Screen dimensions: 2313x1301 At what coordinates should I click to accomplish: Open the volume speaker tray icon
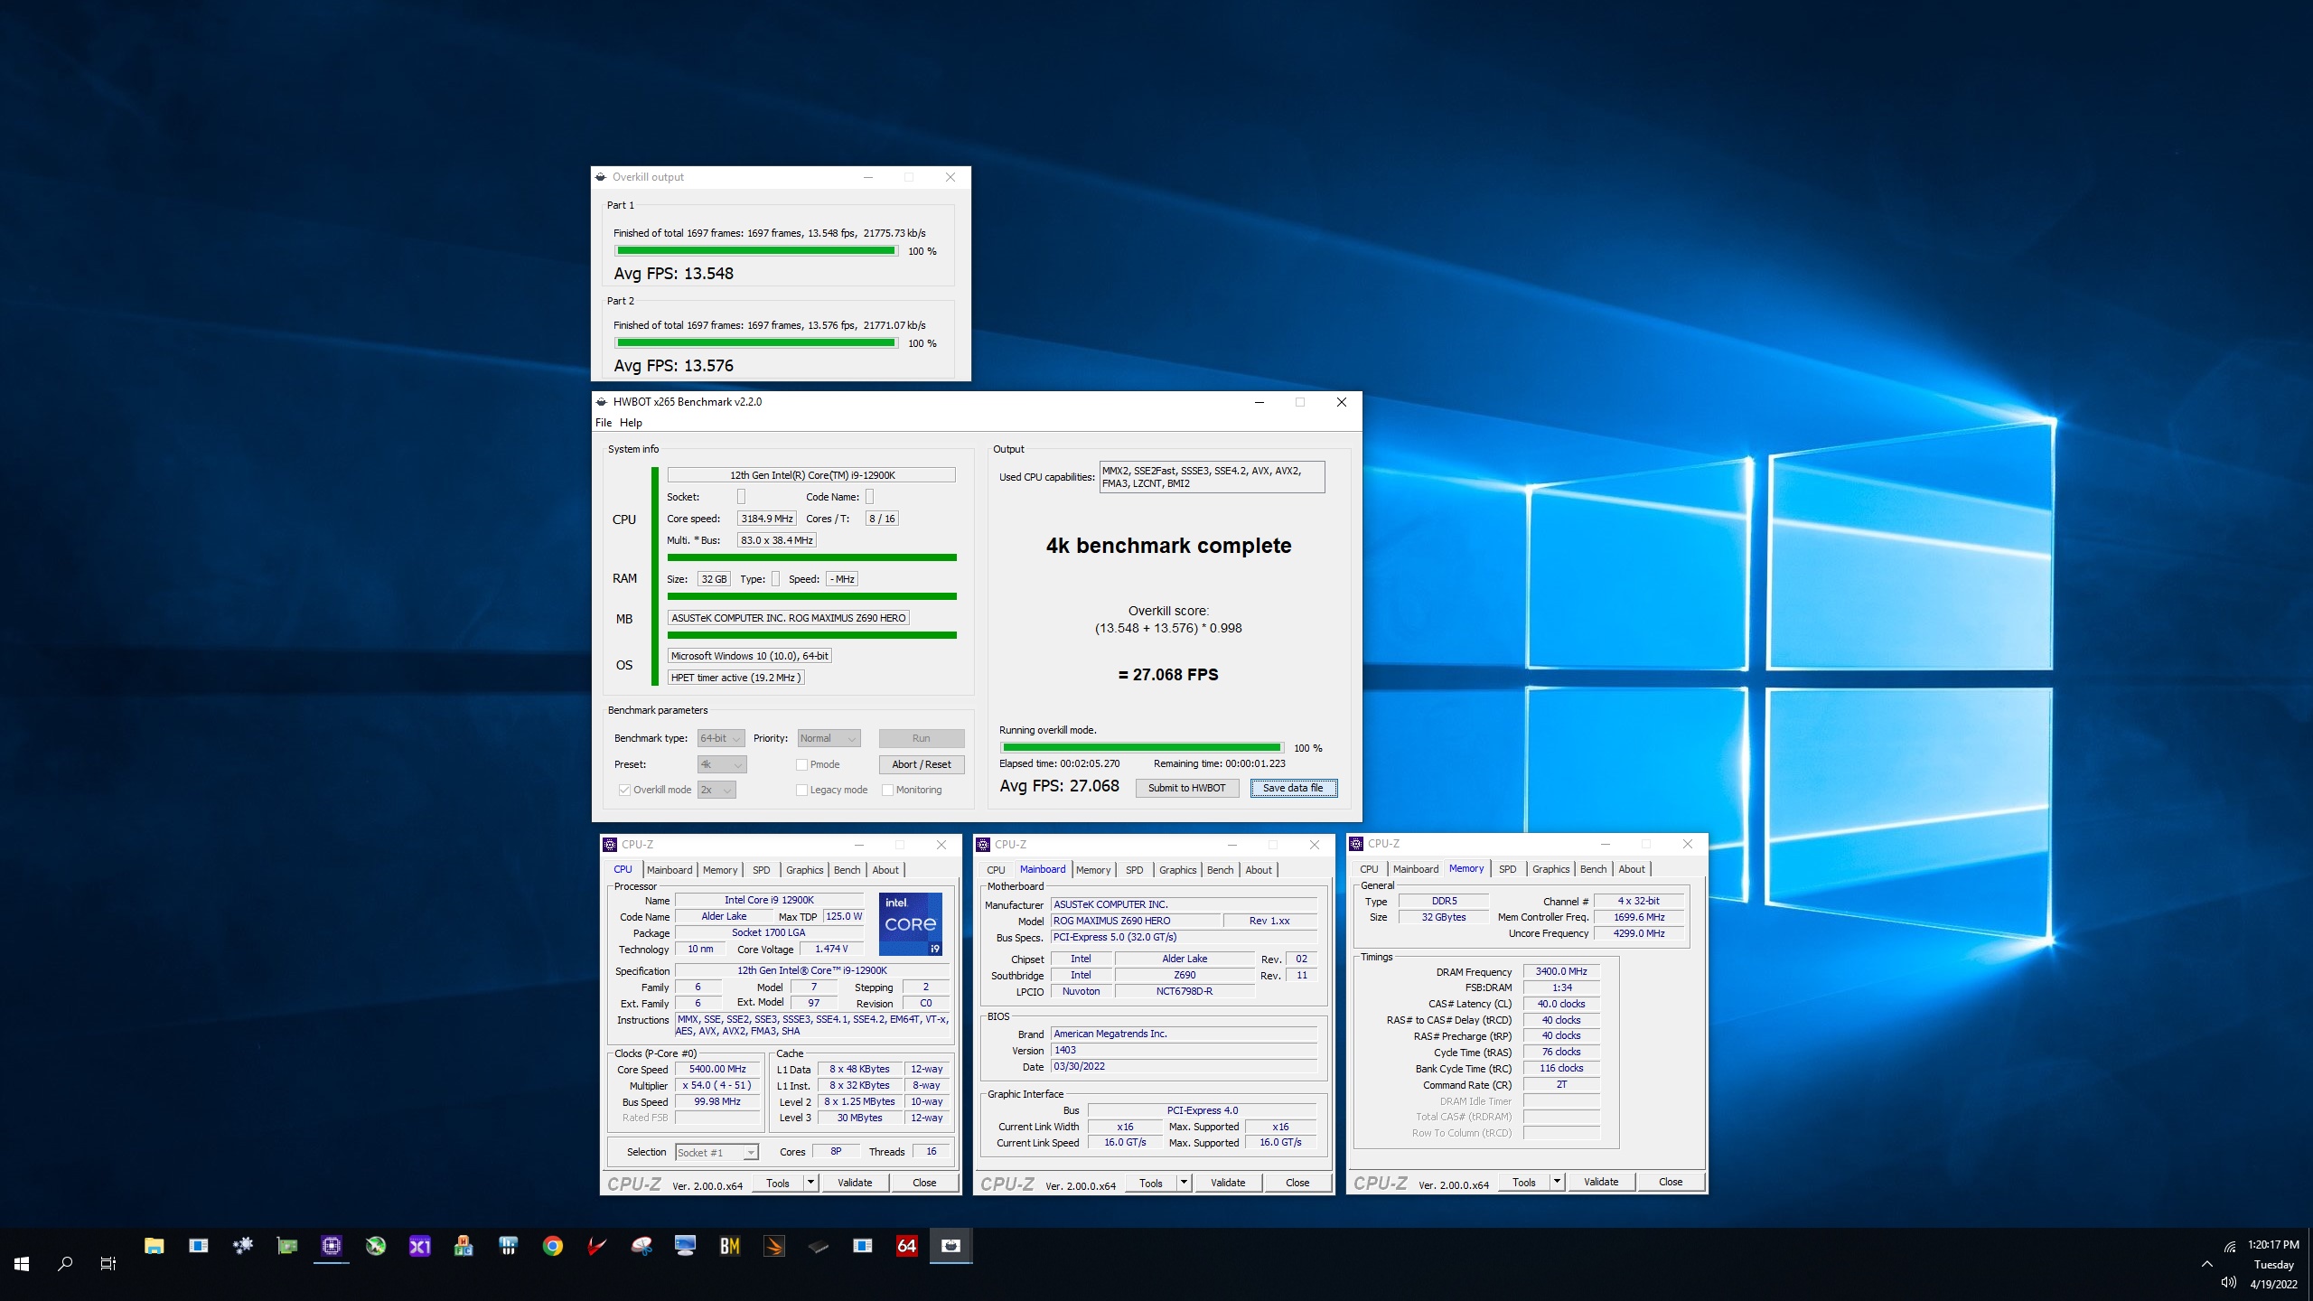pos(2229,1283)
